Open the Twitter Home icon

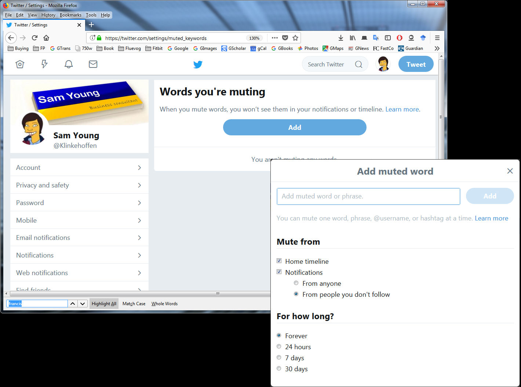[x=20, y=64]
